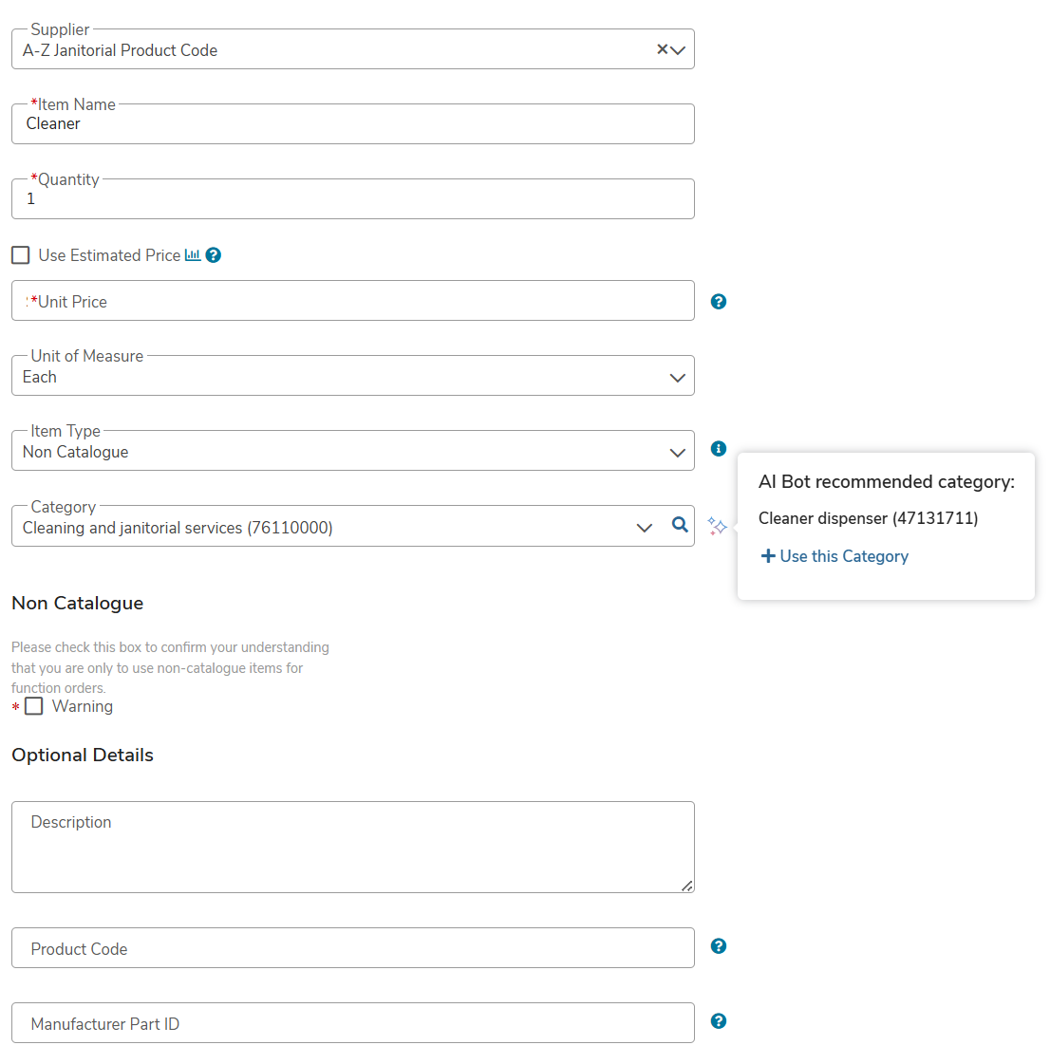Focus the Item Name field

(352, 124)
